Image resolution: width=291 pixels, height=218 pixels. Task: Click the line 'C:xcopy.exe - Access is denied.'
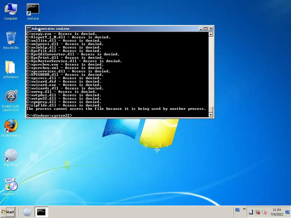click(x=62, y=34)
